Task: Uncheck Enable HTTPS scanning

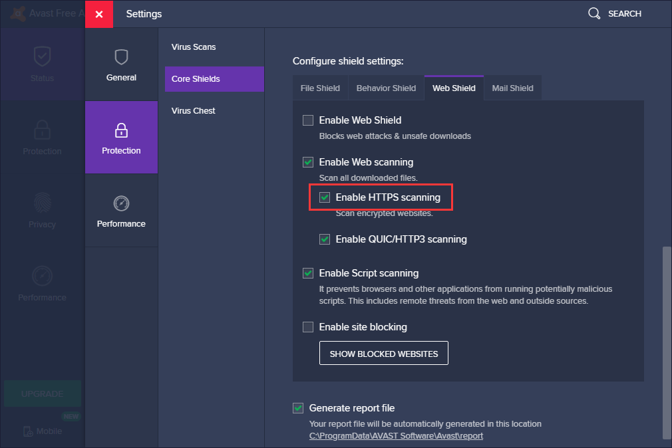Action: (325, 197)
